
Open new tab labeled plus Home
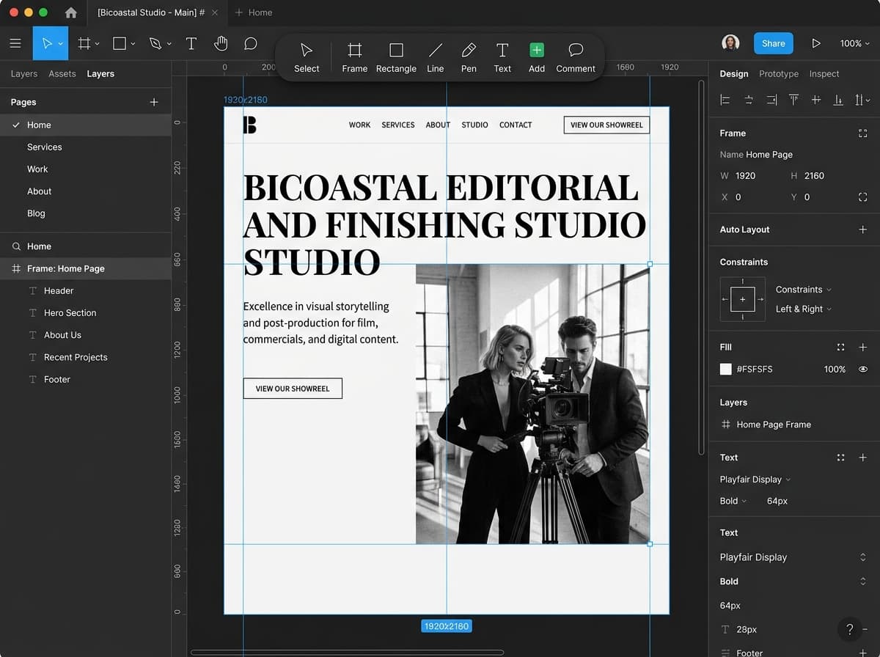(x=254, y=12)
